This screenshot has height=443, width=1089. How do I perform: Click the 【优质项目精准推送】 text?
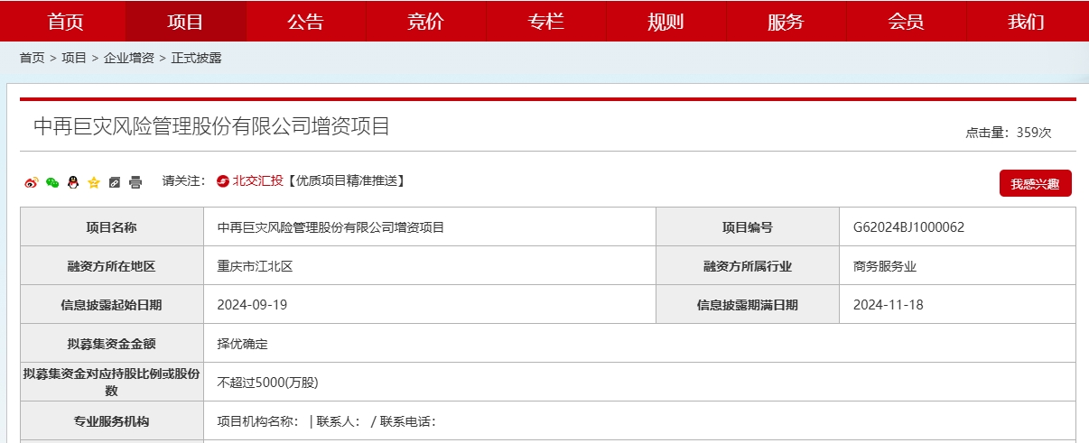pyautogui.click(x=345, y=181)
